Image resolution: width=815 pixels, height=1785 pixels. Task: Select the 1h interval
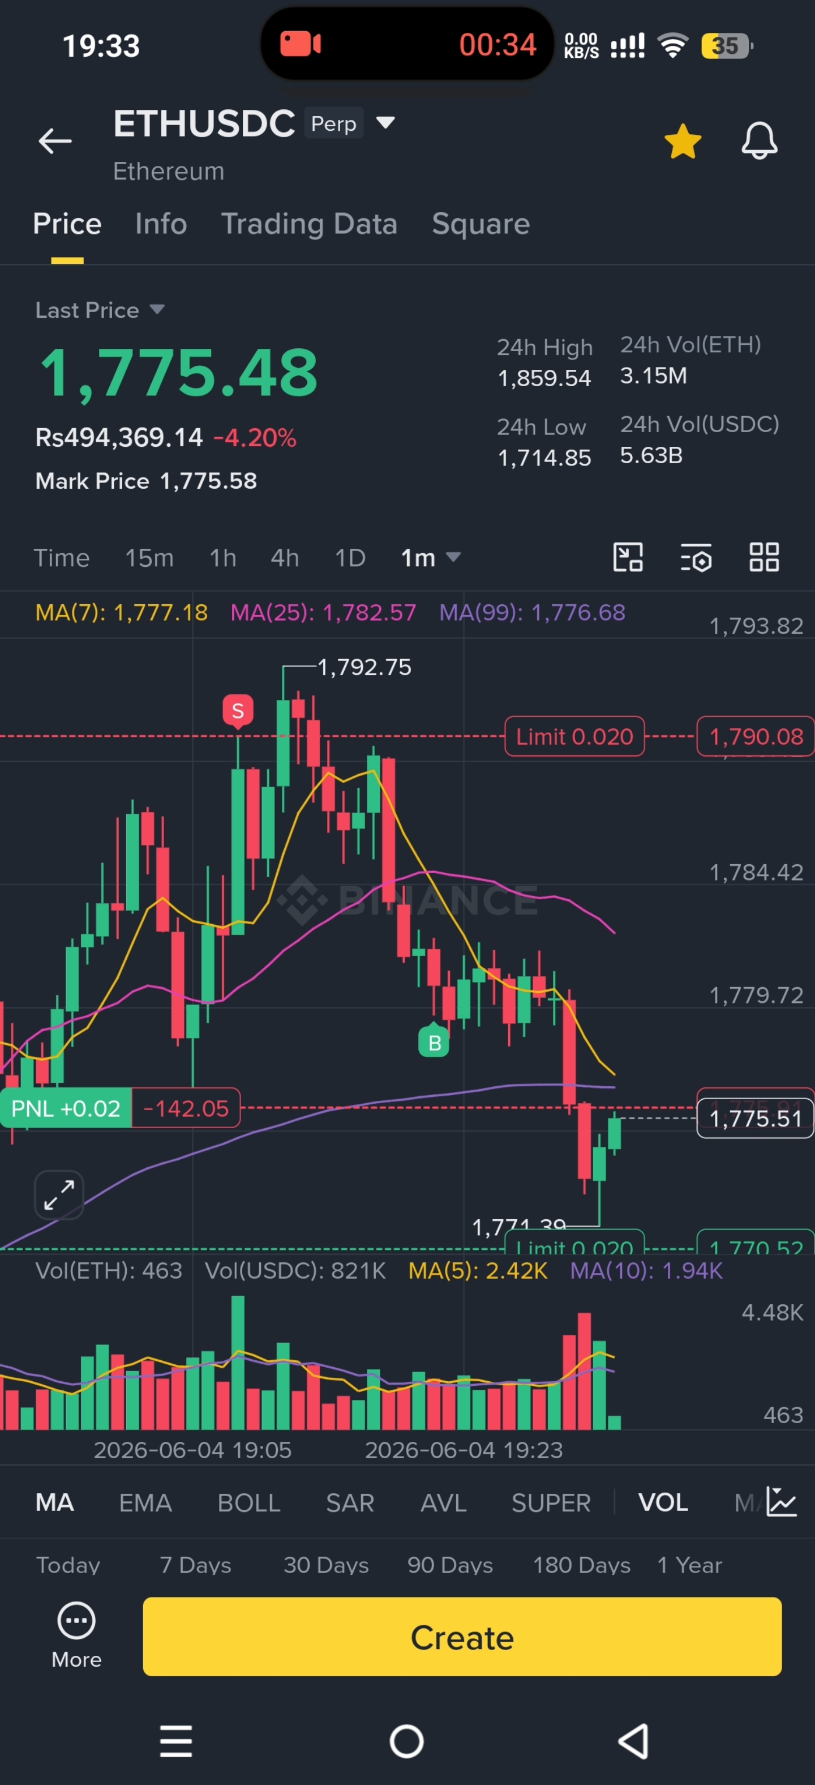pyautogui.click(x=223, y=558)
